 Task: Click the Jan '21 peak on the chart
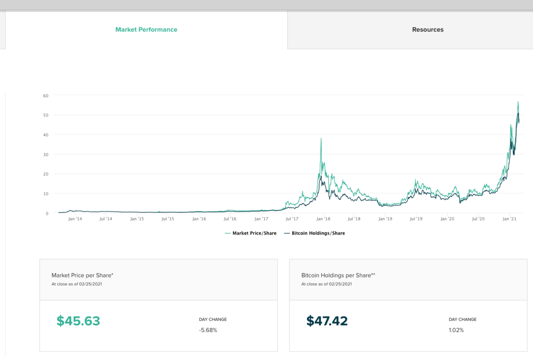(x=518, y=102)
